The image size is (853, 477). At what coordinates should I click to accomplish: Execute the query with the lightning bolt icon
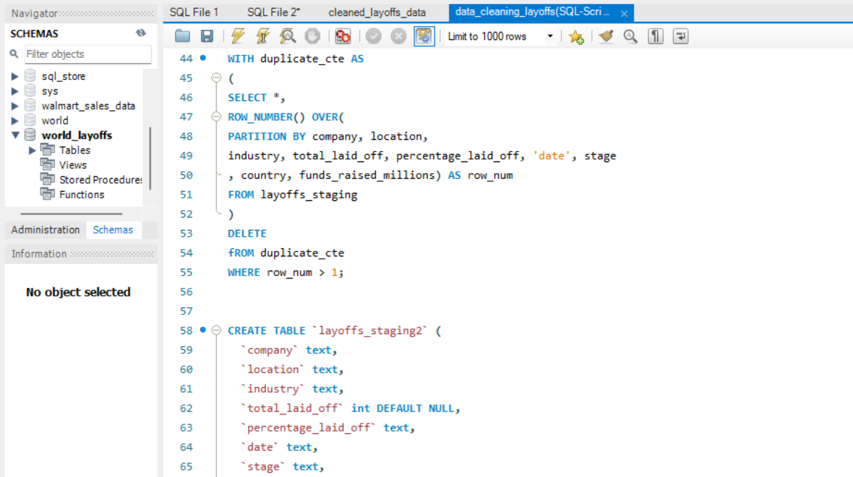pyautogui.click(x=238, y=36)
